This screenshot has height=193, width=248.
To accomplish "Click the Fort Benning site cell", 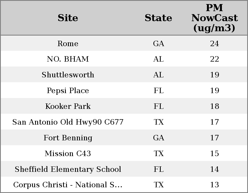I will click(x=68, y=138).
